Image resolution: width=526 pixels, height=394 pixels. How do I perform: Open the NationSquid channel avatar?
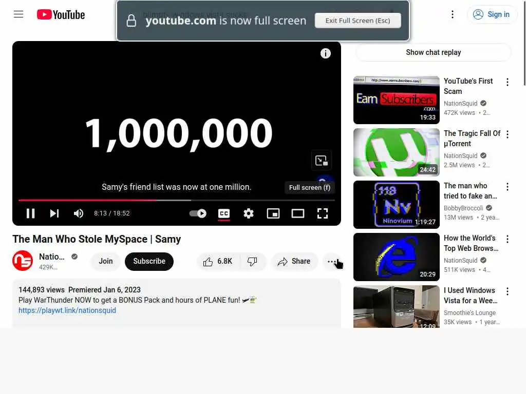point(23,261)
